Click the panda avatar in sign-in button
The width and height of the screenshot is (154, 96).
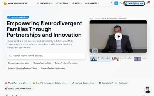(126, 3)
